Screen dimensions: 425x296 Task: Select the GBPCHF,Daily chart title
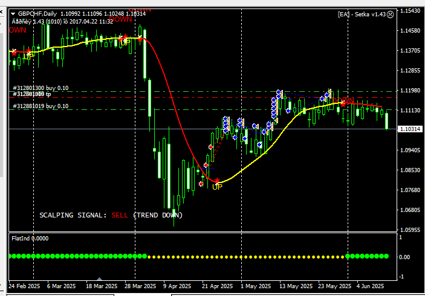[37, 14]
